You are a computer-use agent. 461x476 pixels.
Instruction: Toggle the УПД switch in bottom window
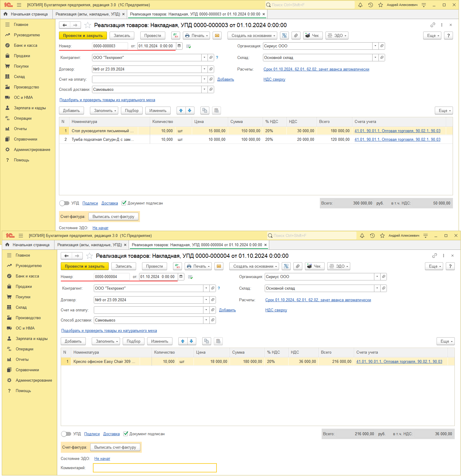click(66, 434)
